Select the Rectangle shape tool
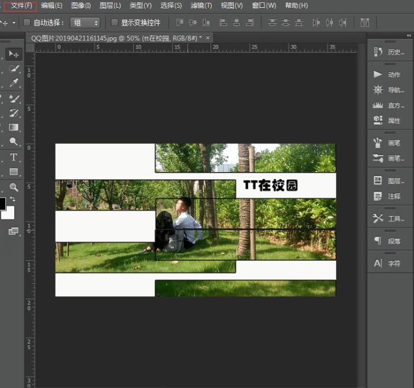 click(x=14, y=172)
